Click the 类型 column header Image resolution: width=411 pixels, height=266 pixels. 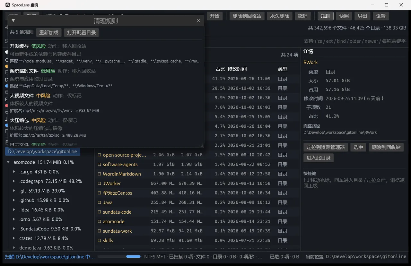[283, 69]
